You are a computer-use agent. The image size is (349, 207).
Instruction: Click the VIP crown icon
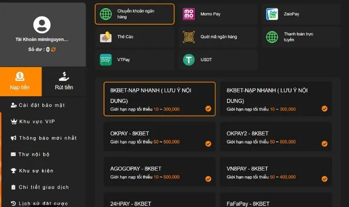point(14,121)
